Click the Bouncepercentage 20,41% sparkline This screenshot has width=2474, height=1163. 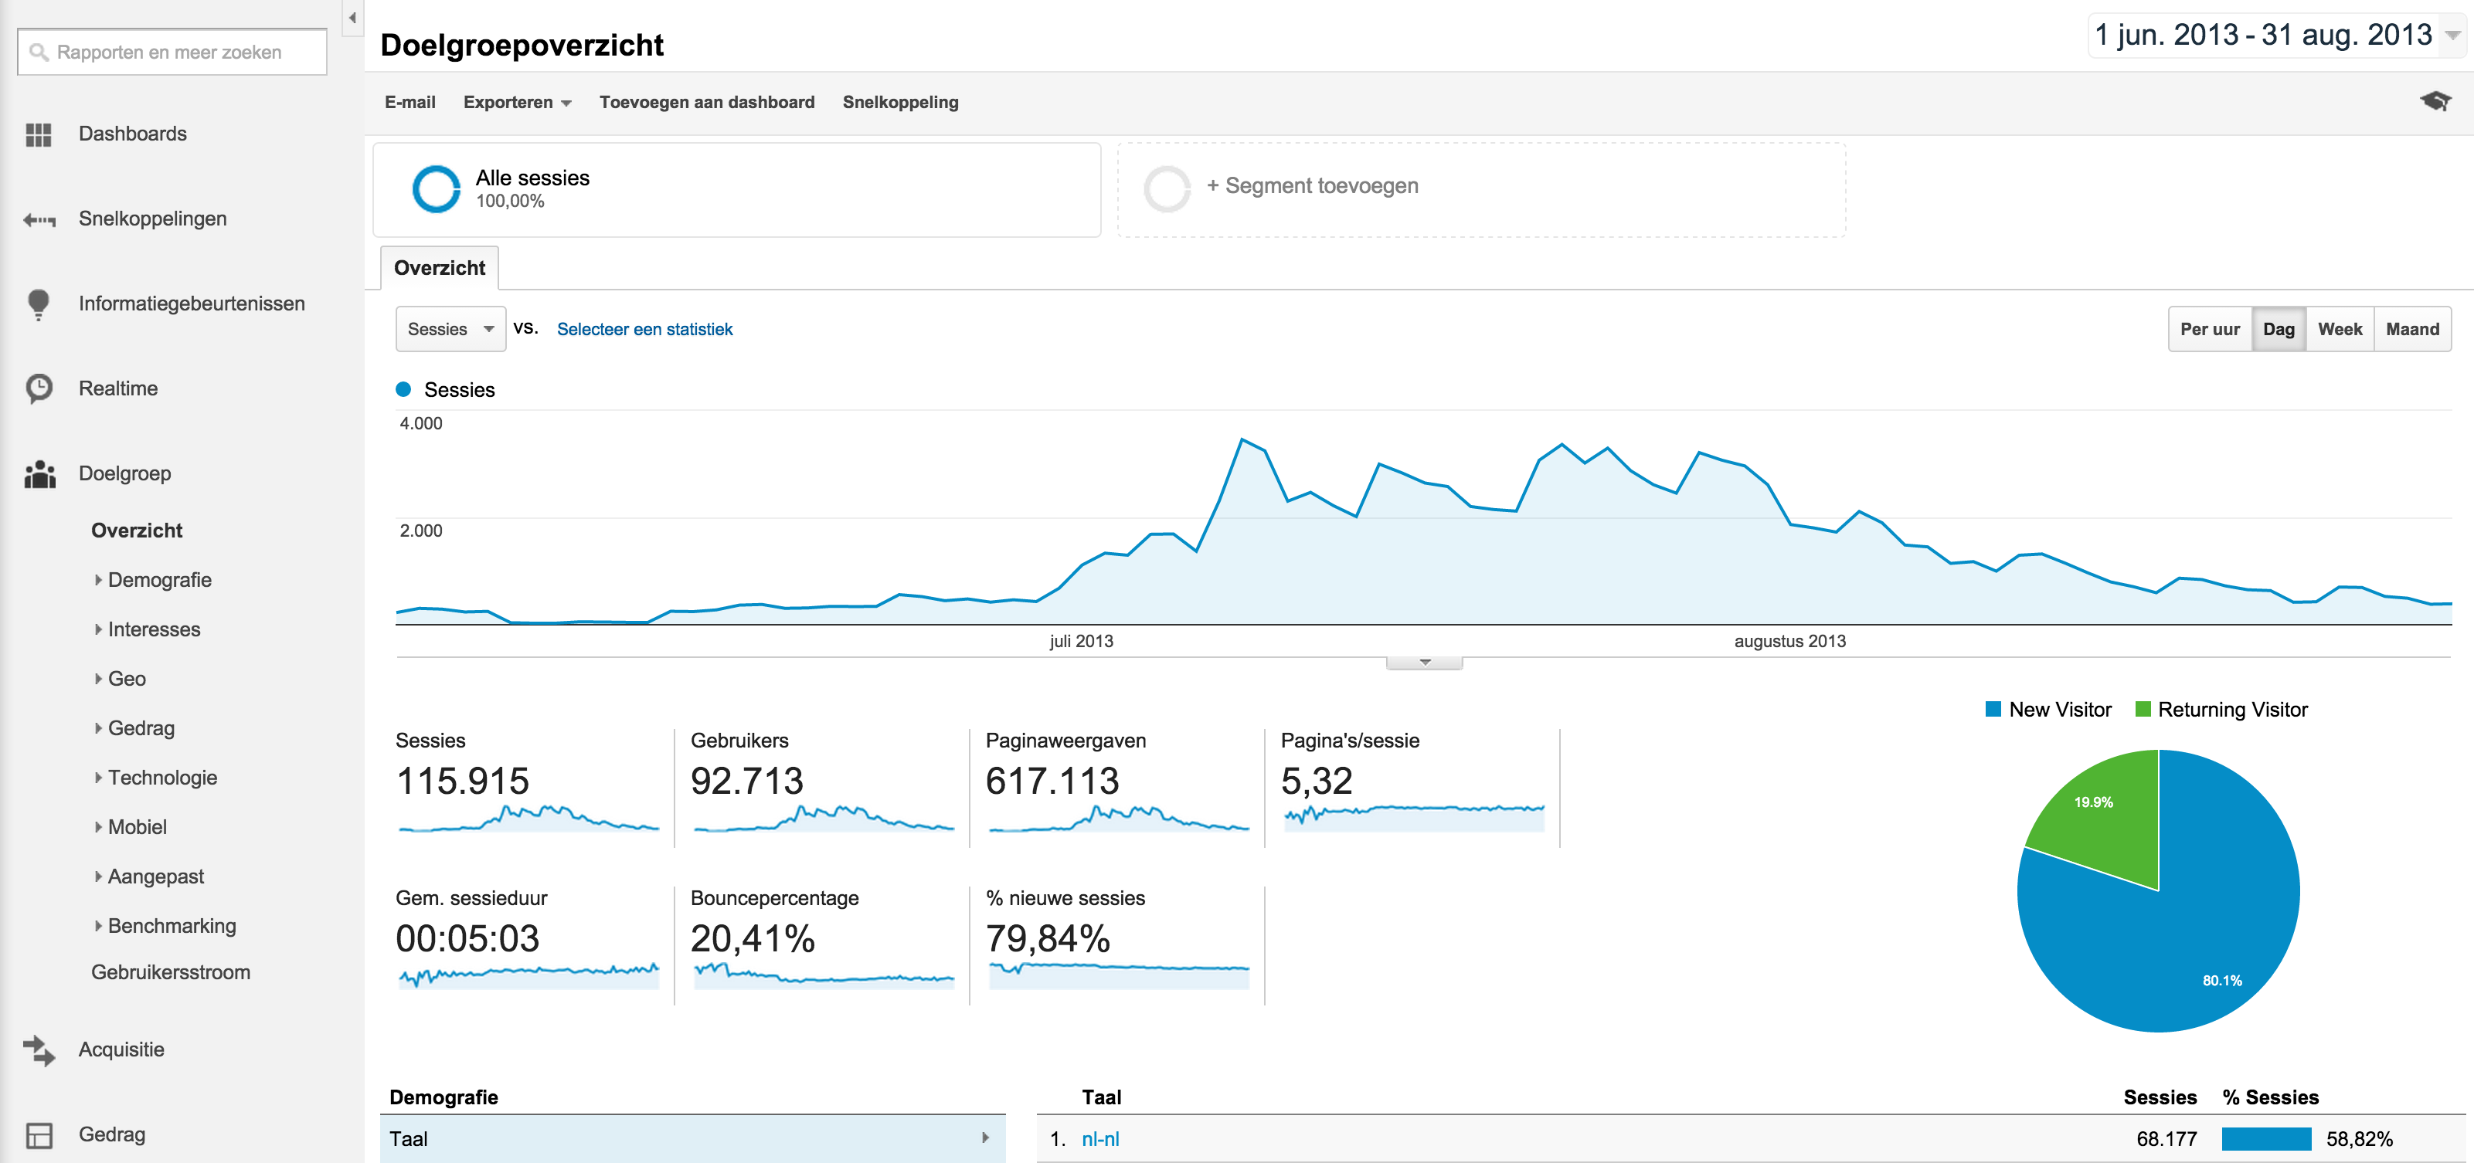pyautogui.click(x=823, y=976)
